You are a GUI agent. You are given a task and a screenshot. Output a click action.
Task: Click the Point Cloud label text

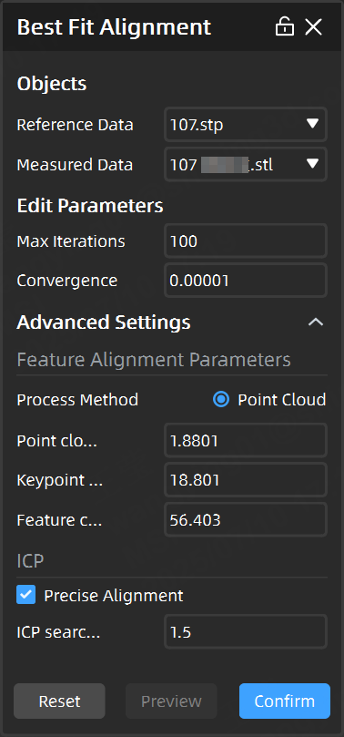[x=281, y=400]
